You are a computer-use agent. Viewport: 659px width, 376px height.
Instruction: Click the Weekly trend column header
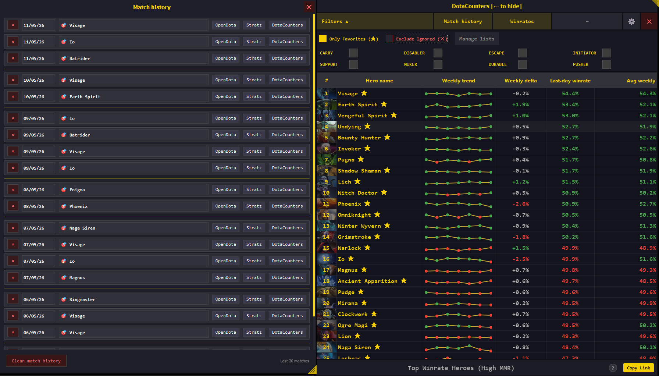pos(458,81)
